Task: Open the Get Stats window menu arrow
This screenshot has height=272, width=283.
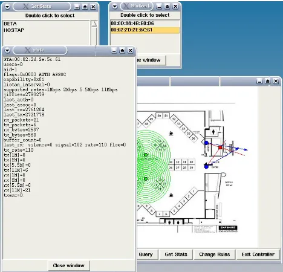Action: [x=7, y=7]
